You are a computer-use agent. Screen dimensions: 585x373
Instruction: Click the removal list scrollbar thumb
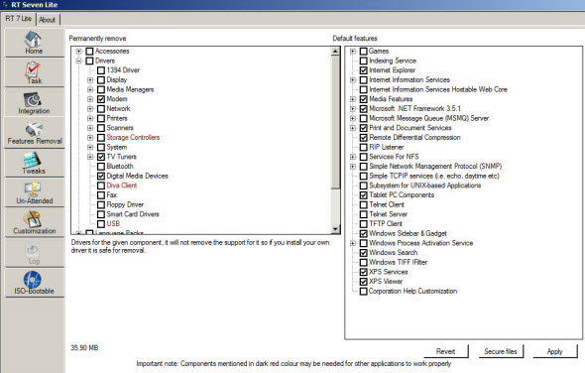[335, 122]
